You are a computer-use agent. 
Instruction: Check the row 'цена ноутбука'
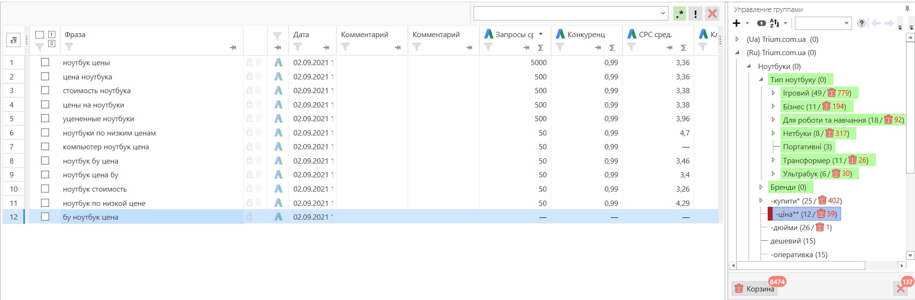click(x=45, y=76)
